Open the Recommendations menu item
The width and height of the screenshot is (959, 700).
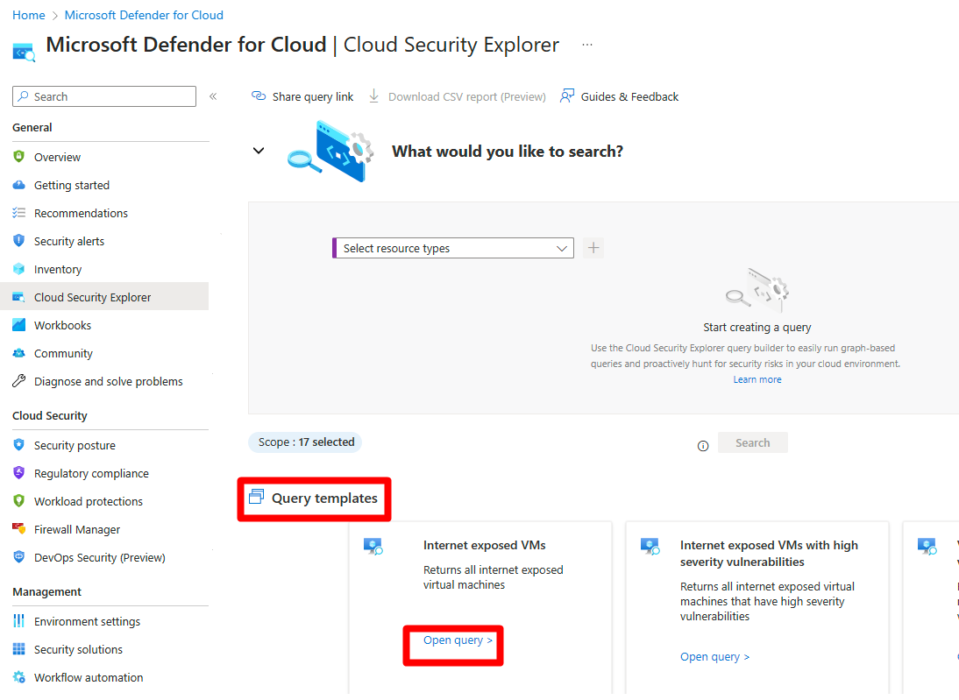point(81,213)
